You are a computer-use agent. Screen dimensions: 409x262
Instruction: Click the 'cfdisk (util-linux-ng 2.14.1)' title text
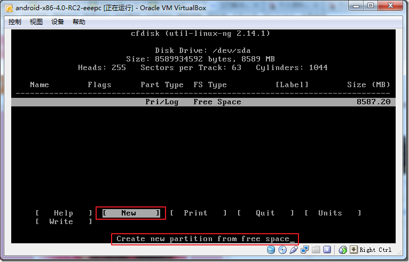200,34
